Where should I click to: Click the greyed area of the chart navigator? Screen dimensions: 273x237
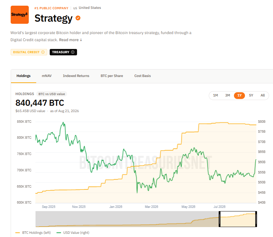click(x=127, y=219)
